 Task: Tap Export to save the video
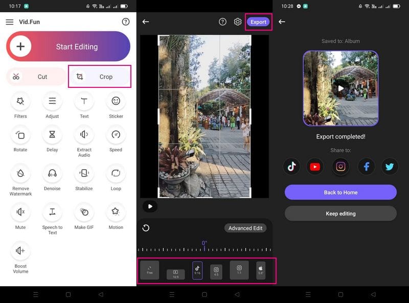[x=258, y=21]
